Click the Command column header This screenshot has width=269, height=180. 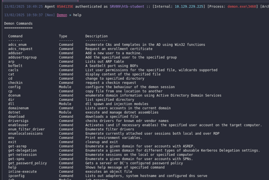tap(15, 36)
